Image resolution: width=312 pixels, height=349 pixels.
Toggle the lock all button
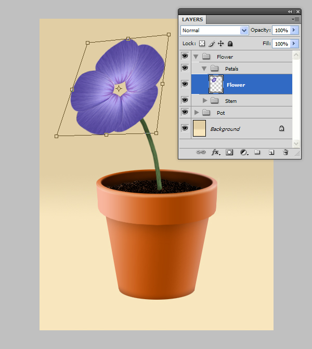[x=230, y=44]
